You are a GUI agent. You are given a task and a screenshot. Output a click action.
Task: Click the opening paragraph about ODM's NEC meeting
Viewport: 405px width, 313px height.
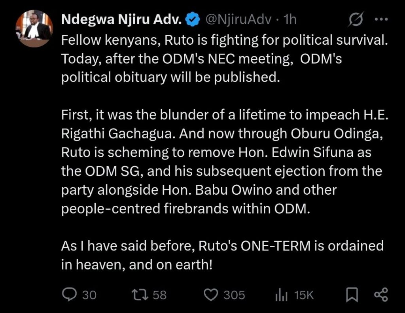click(x=221, y=59)
